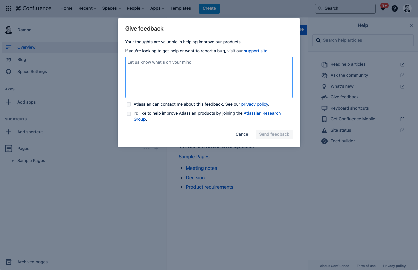The image size is (418, 270).
Task: Open the Recent dropdown menu
Action: [87, 8]
